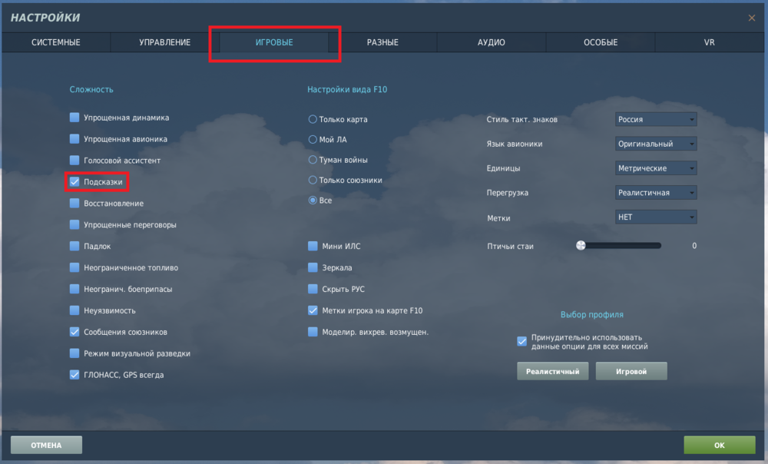Enable Неогранич. боеприпасы checkbox
This screenshot has width=768, height=464.
(74, 289)
